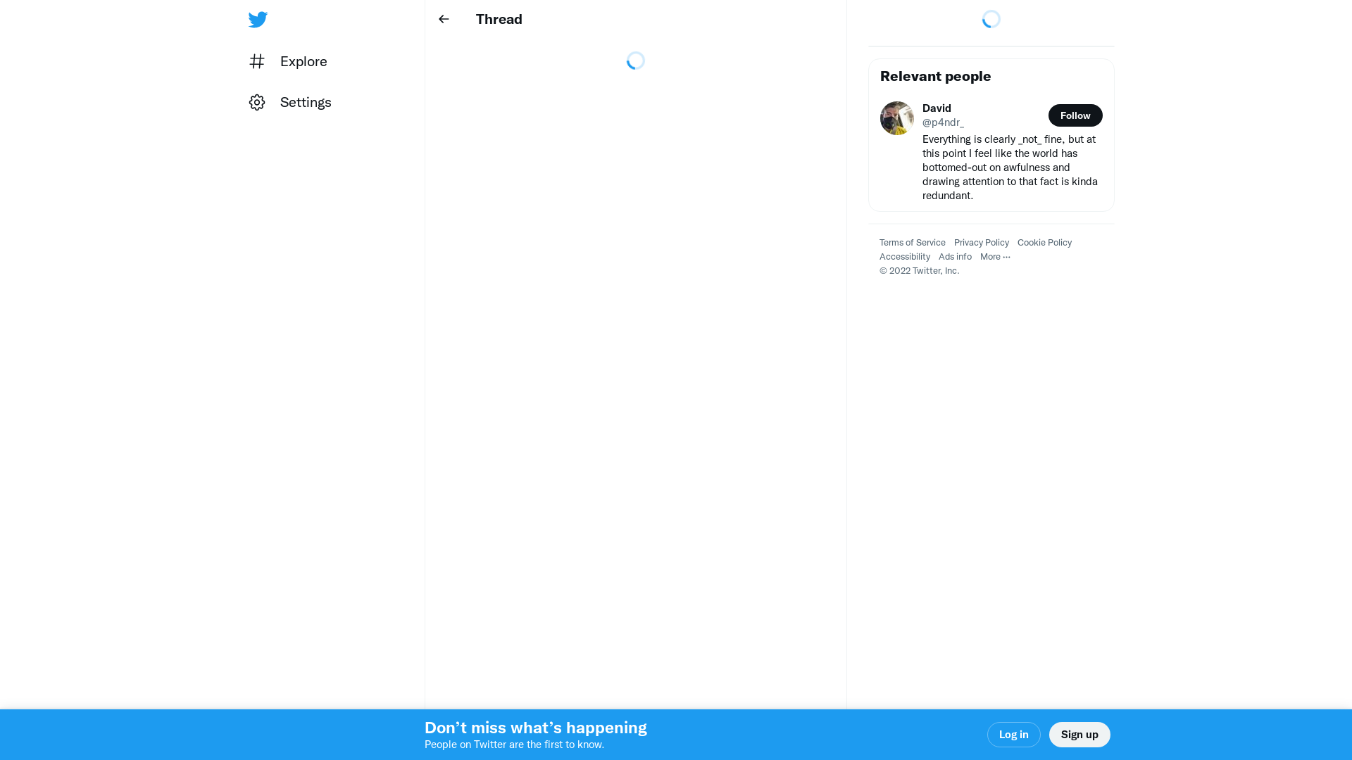Image resolution: width=1352 pixels, height=760 pixels.
Task: Open David's profile avatar
Action: click(x=896, y=118)
